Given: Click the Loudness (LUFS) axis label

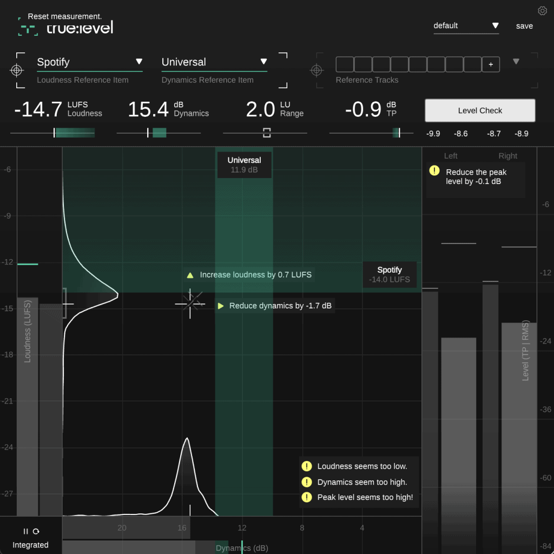Looking at the screenshot, I should 27,331.
